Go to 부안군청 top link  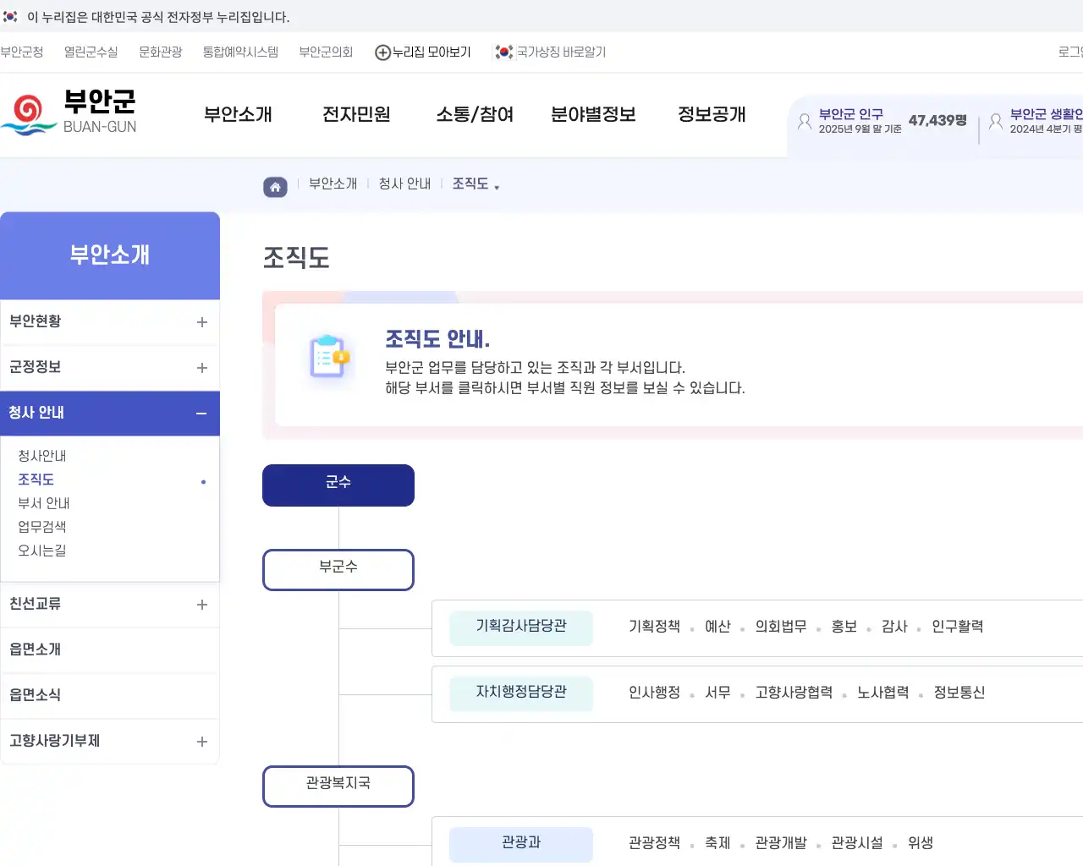click(x=22, y=52)
